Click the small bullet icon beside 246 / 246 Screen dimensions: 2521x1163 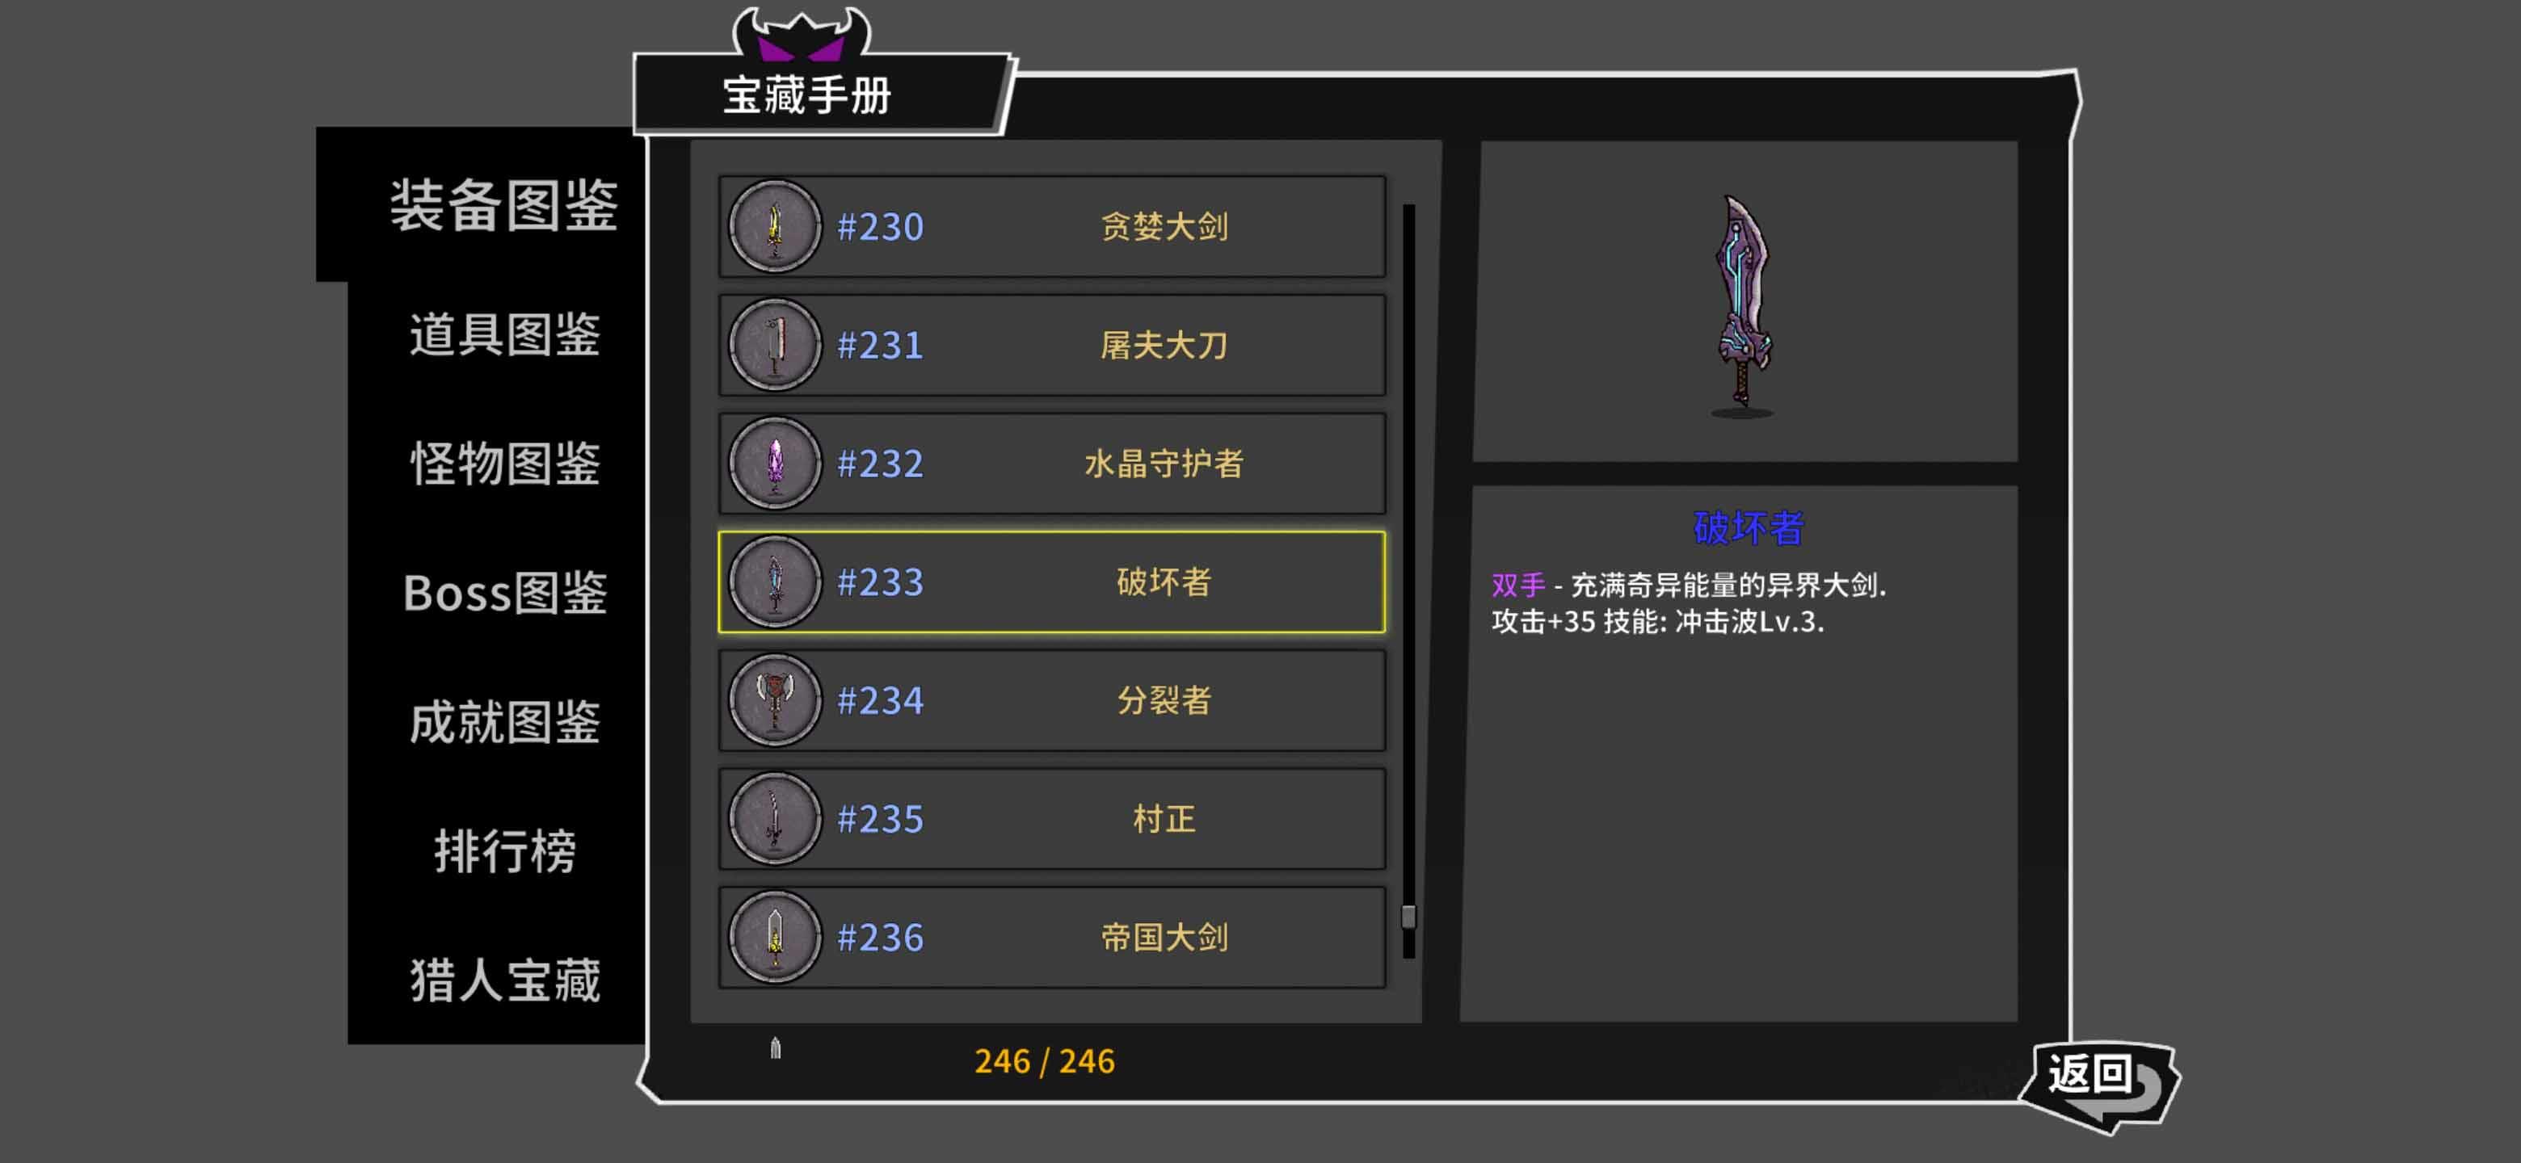tap(775, 1048)
